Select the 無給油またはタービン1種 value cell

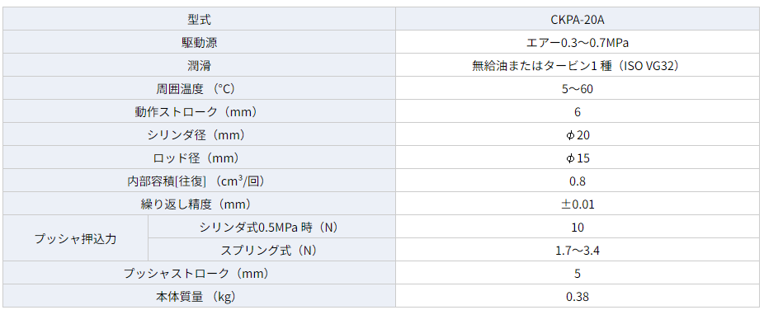(578, 65)
